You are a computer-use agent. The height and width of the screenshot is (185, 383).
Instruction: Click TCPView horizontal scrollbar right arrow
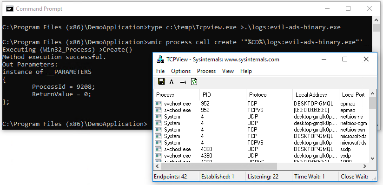tap(365, 166)
